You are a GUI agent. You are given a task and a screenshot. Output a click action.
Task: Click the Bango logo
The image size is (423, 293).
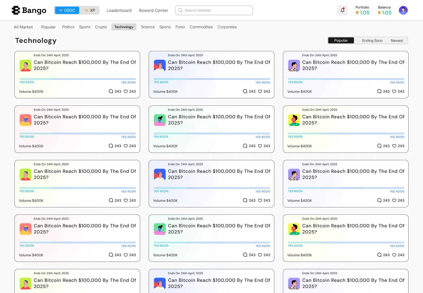[x=29, y=10]
